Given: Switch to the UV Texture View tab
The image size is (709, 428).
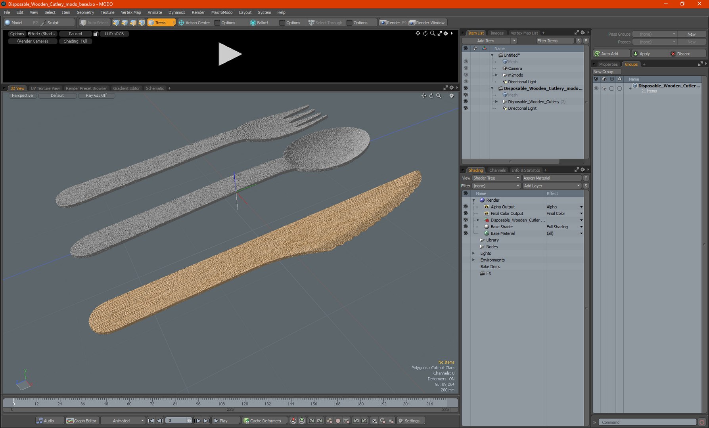Looking at the screenshot, I should click(45, 88).
